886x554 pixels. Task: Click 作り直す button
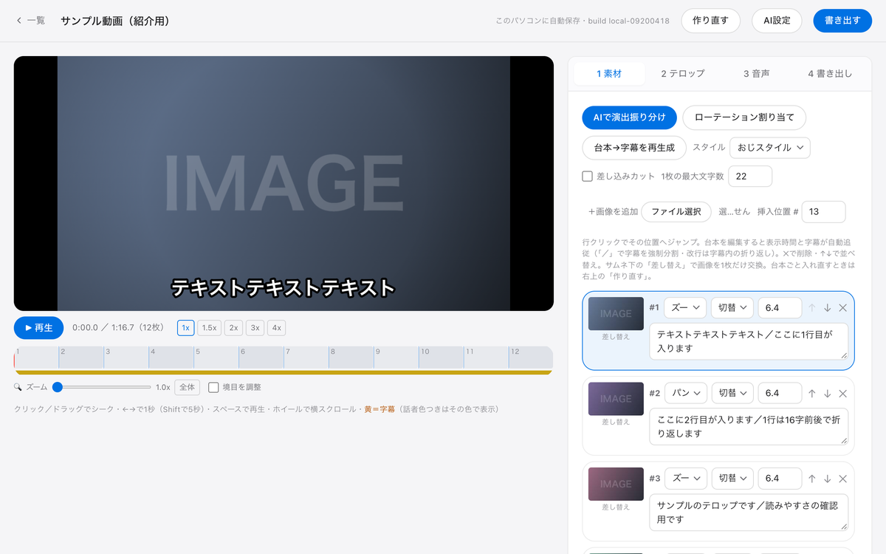[710, 21]
